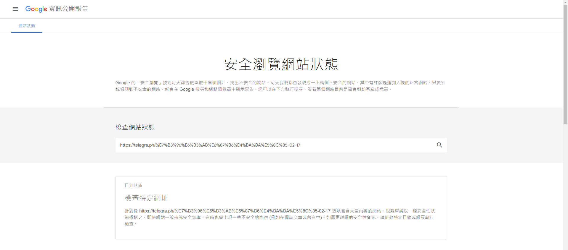Open the hamburger main menu
Viewport: 568px width, 250px height.
[15, 9]
